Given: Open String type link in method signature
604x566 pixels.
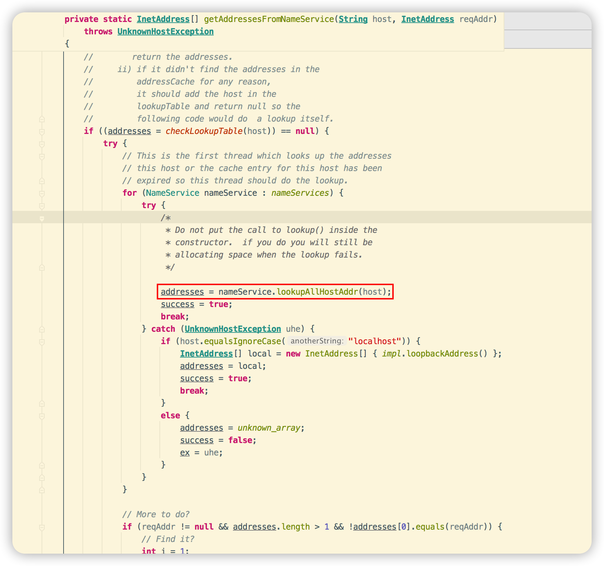Looking at the screenshot, I should 353,19.
